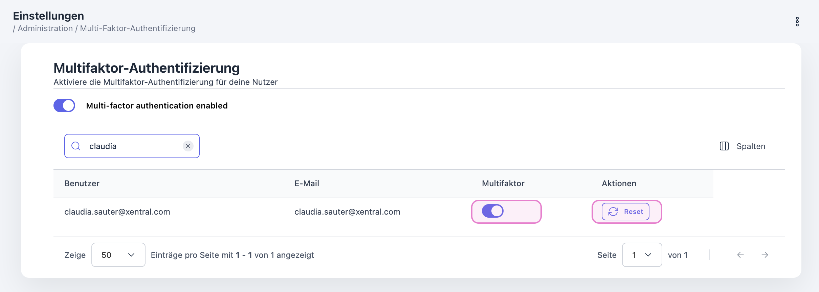Click the Multifaktor column header

click(x=503, y=184)
